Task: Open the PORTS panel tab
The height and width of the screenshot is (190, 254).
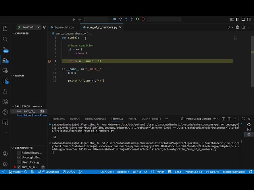Action: pyautogui.click(x=132, y=119)
